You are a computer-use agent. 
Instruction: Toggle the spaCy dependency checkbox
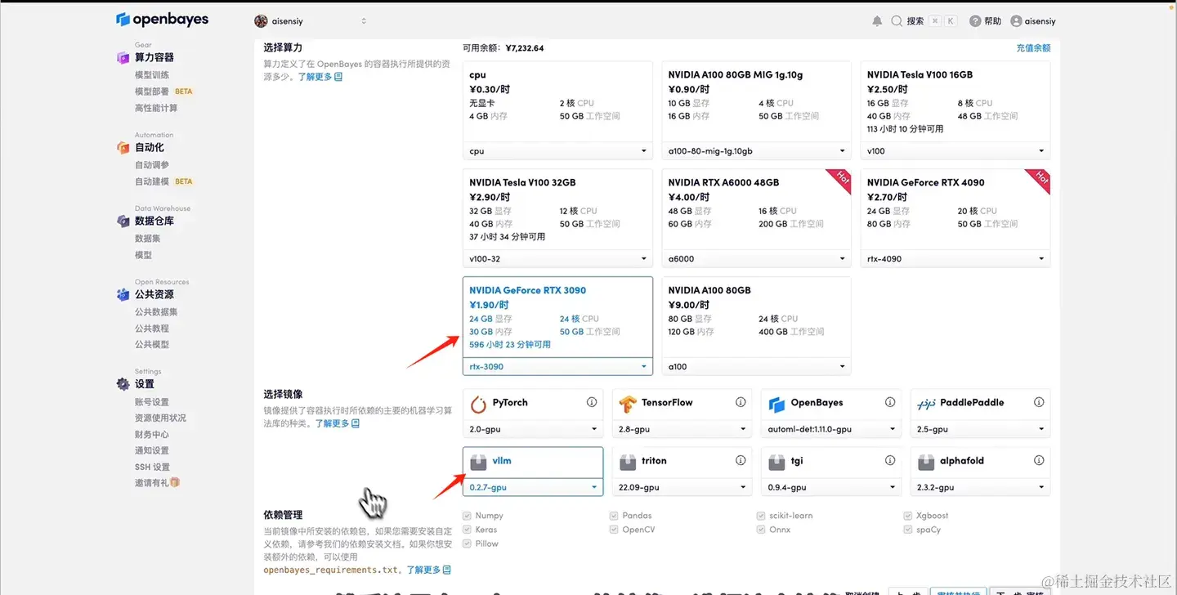[x=908, y=530]
